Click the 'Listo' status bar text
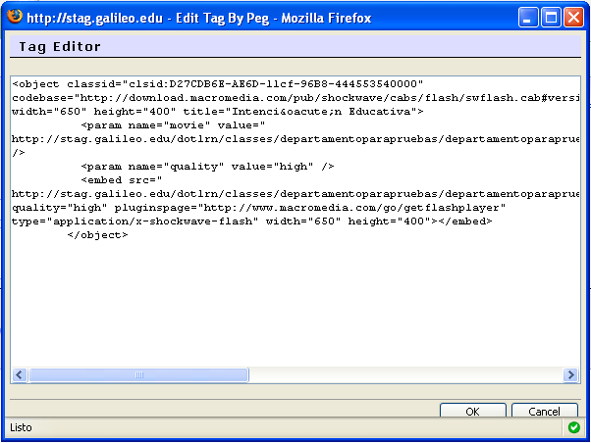 21,427
